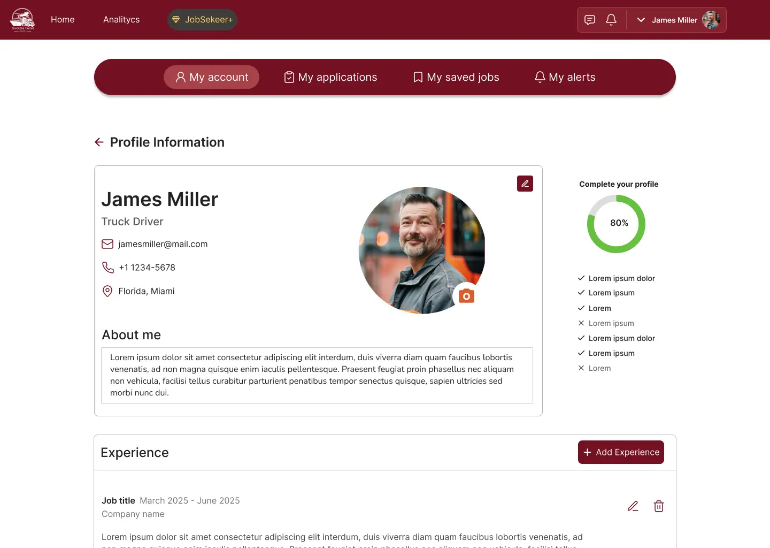This screenshot has height=548, width=770.
Task: Check the unchecked 'Lorem ipsum' profile item
Action: (581, 323)
